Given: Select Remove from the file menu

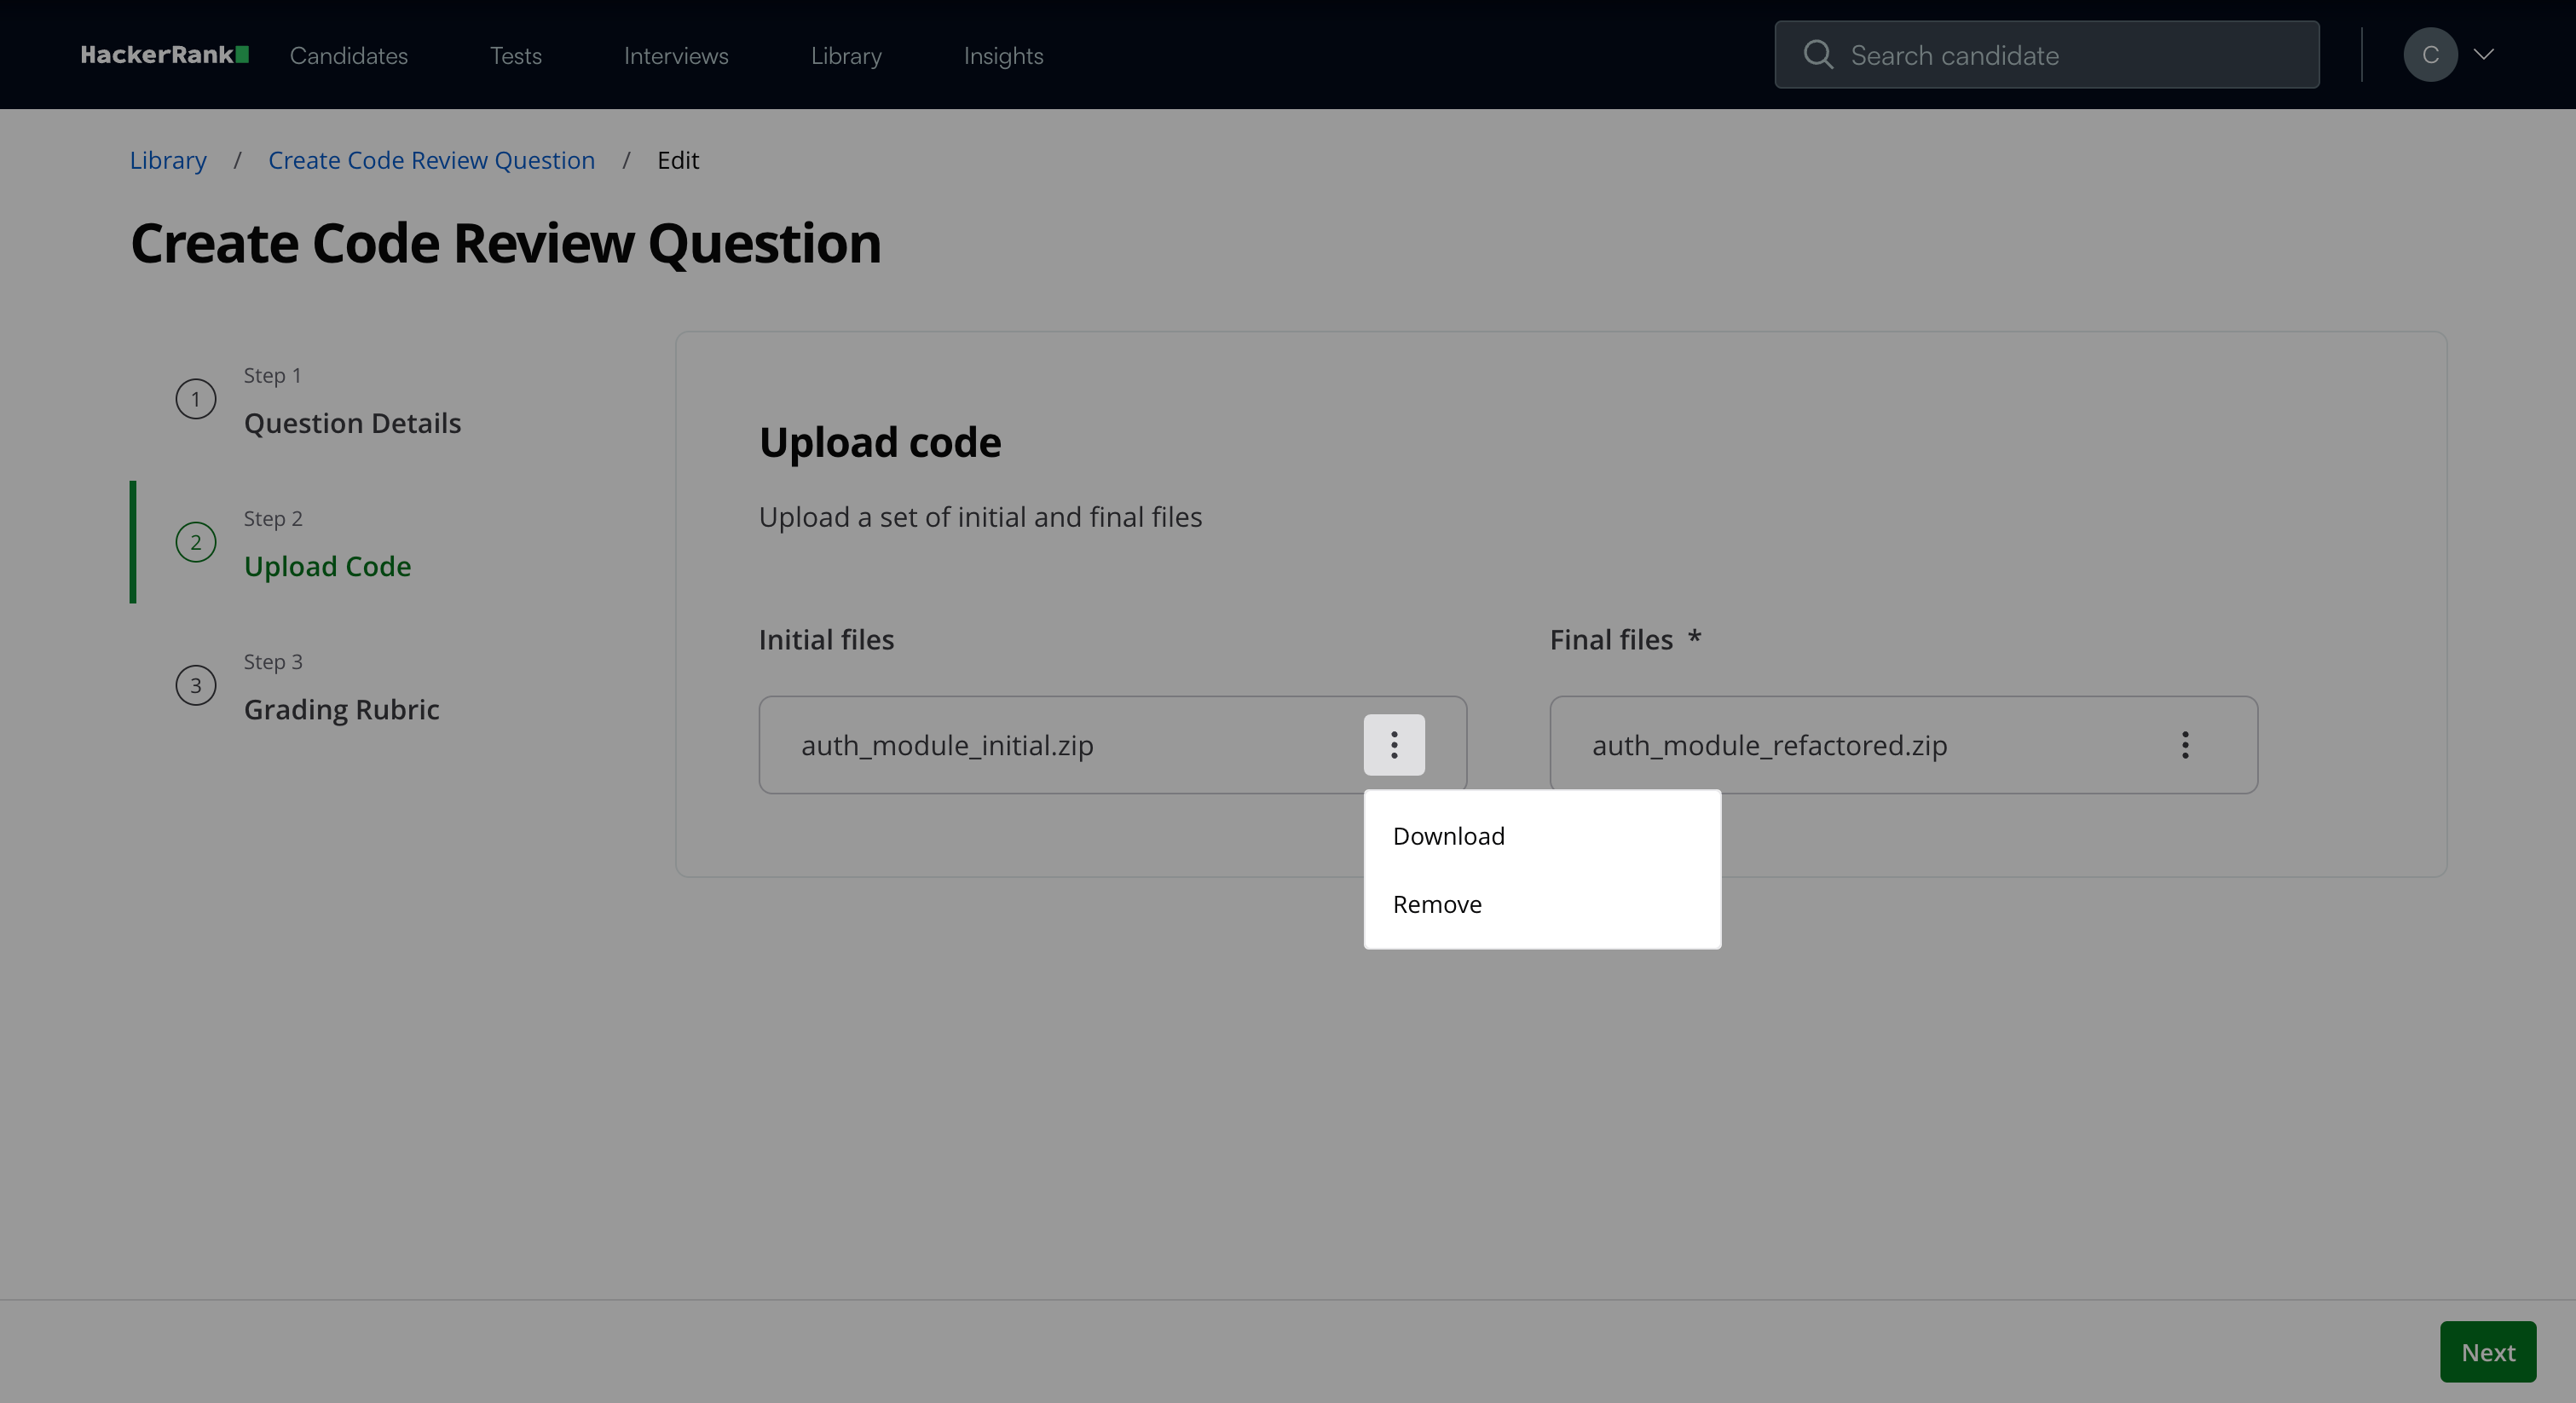Looking at the screenshot, I should point(1437,904).
